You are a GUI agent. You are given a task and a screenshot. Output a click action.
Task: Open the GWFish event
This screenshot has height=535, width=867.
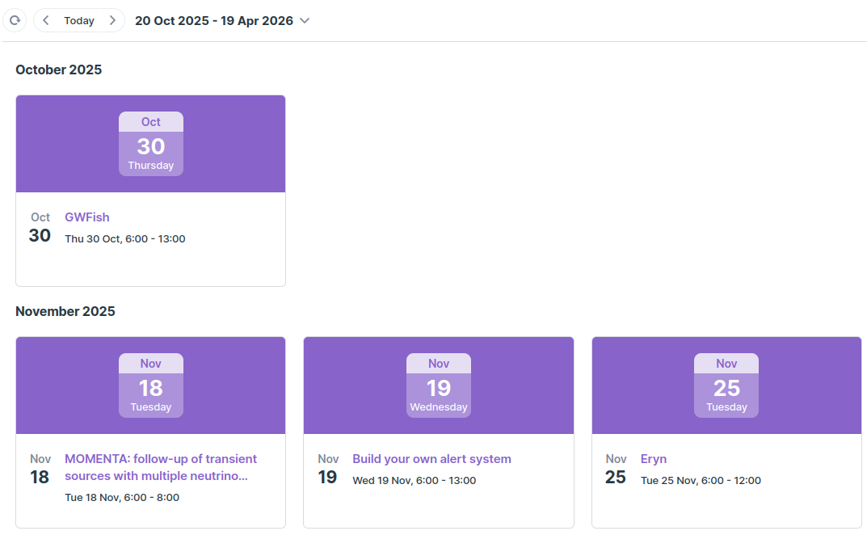coord(87,217)
